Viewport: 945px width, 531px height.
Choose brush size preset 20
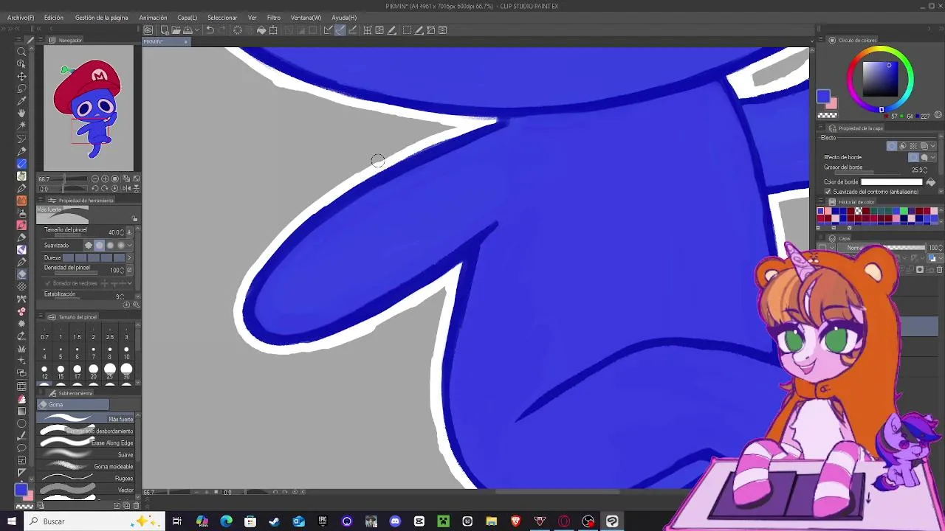[x=93, y=370]
